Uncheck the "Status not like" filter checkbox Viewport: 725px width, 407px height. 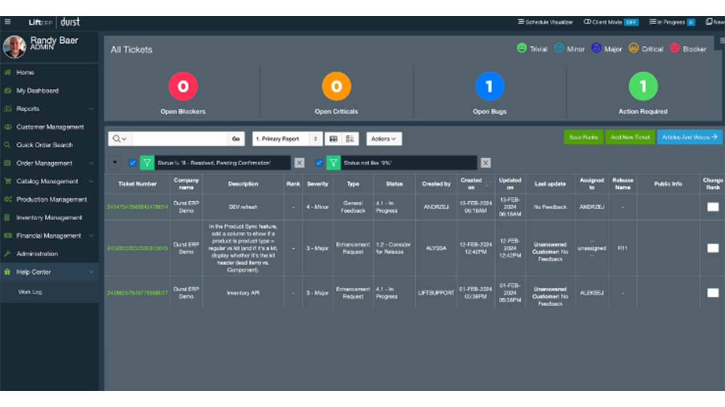click(x=319, y=163)
